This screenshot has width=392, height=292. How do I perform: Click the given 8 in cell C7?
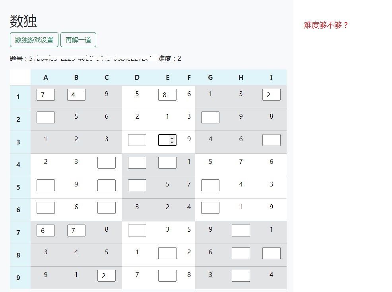[x=107, y=229]
